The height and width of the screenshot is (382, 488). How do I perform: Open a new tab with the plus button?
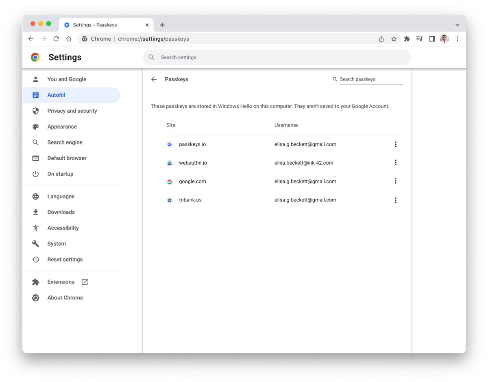click(162, 25)
